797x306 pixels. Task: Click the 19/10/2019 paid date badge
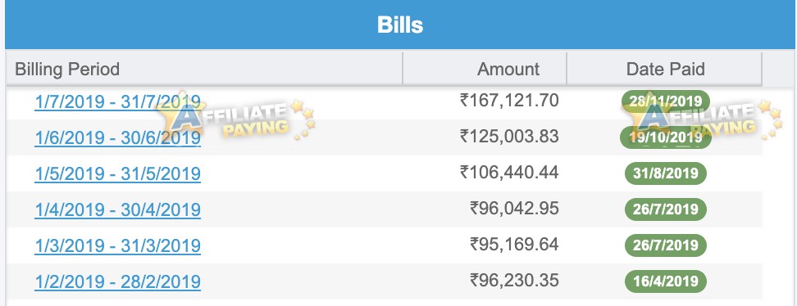[x=665, y=137]
